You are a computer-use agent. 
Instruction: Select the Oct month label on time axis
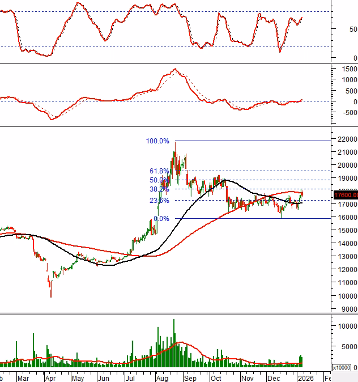[216, 377]
